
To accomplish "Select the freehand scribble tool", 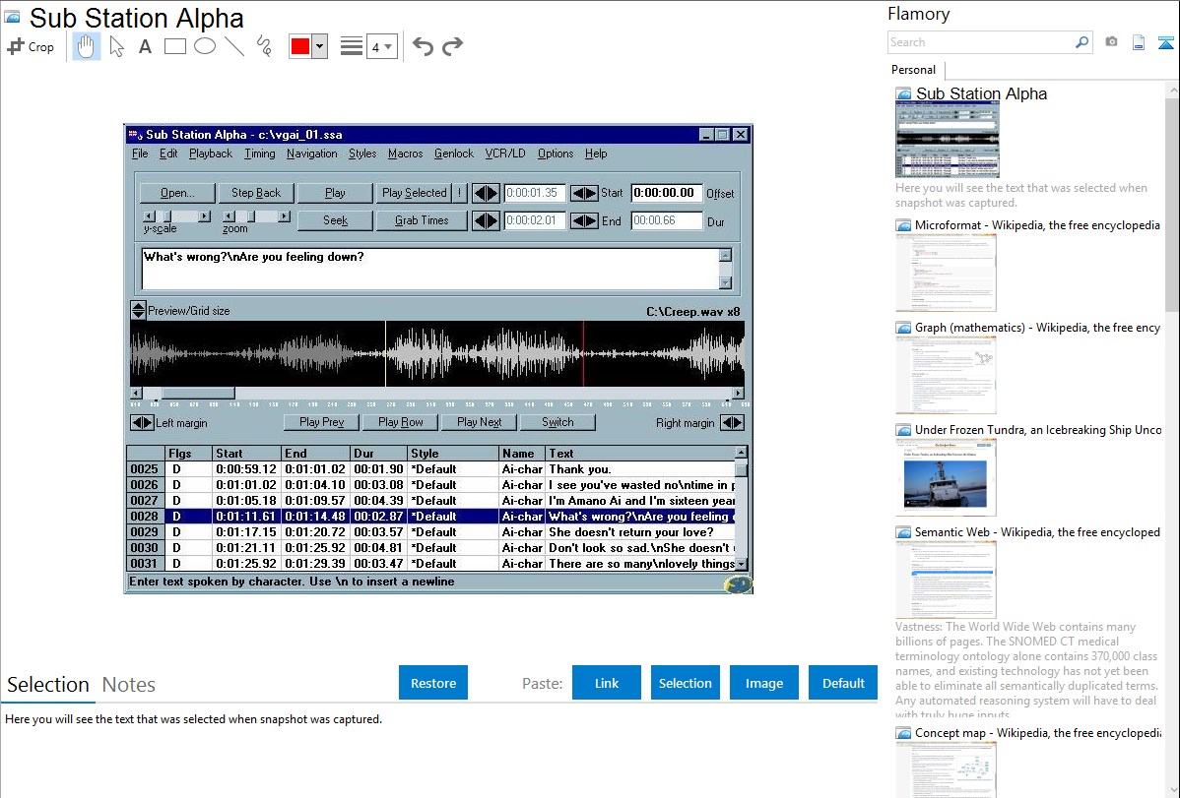I will [264, 46].
